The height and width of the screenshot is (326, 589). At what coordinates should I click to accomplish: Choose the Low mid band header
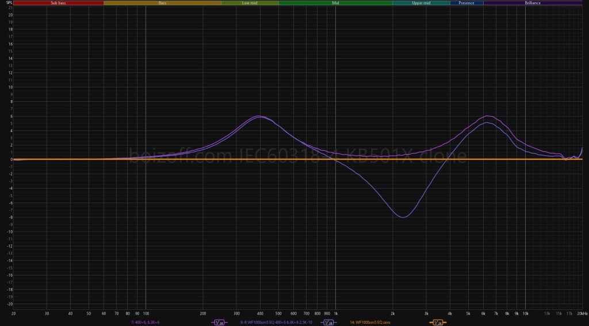pyautogui.click(x=250, y=3)
